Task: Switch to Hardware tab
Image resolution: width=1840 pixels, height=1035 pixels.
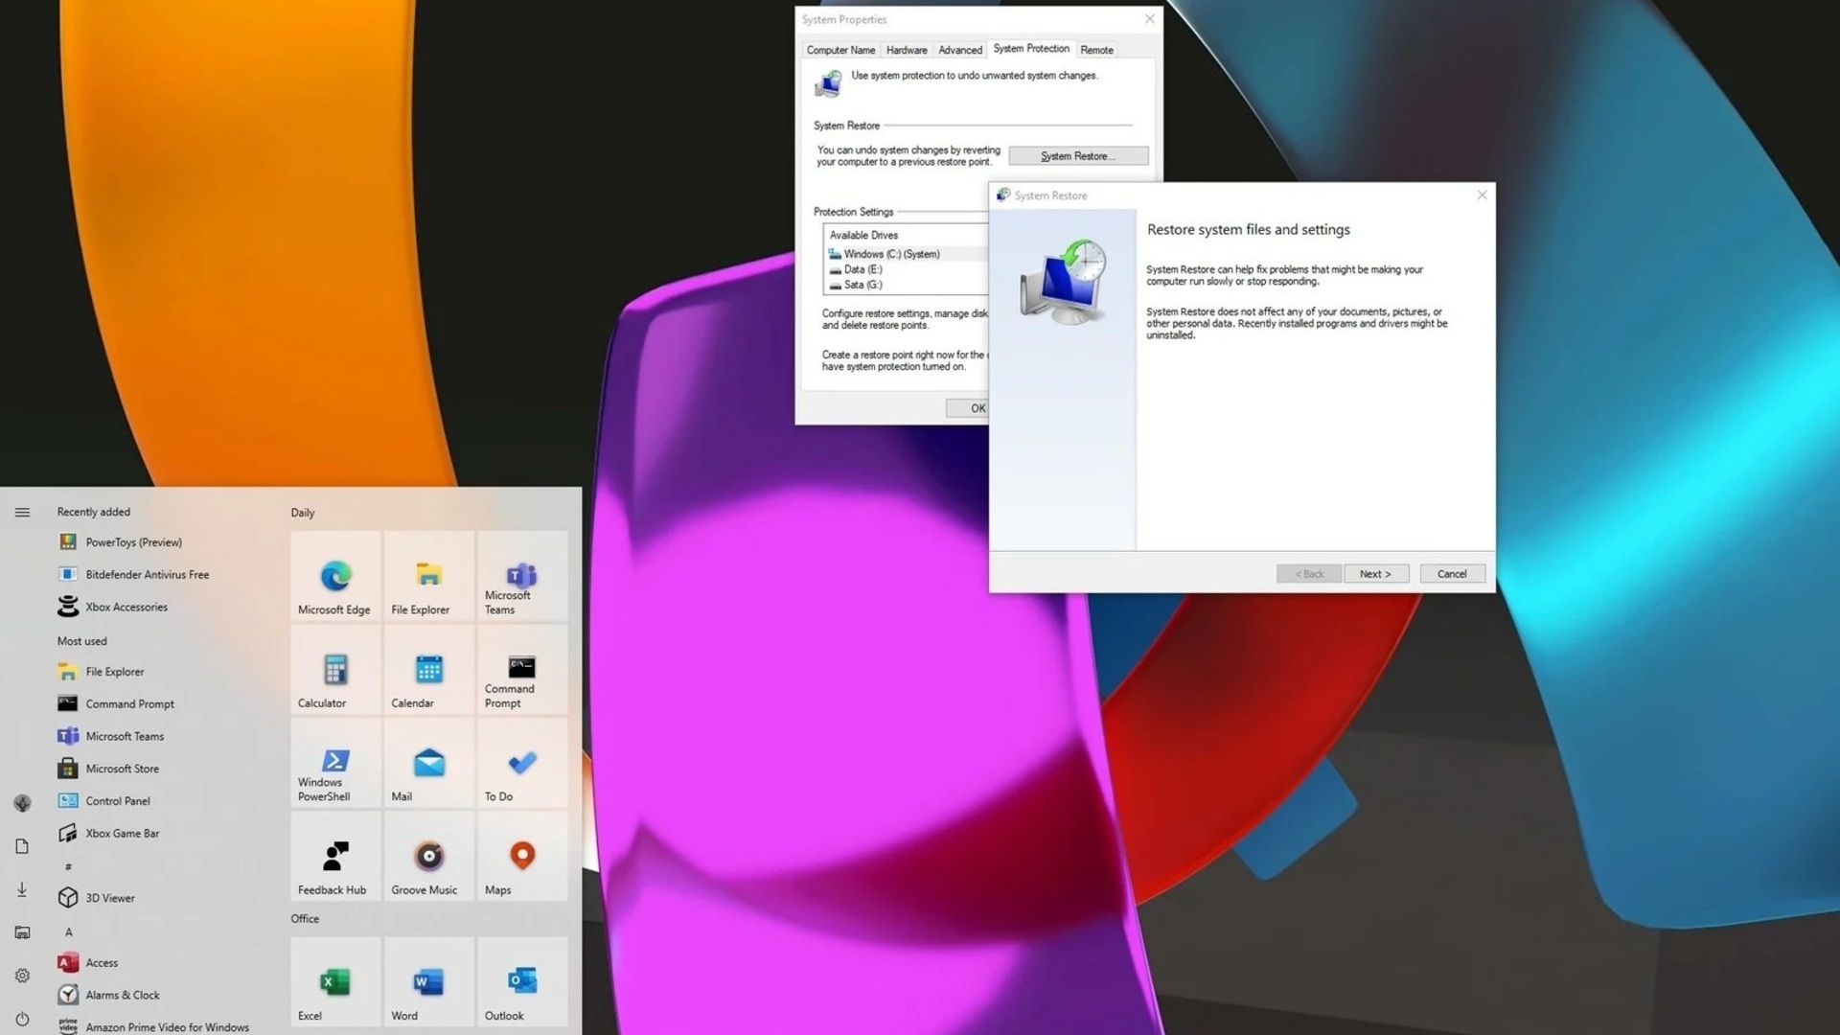Action: [x=907, y=50]
